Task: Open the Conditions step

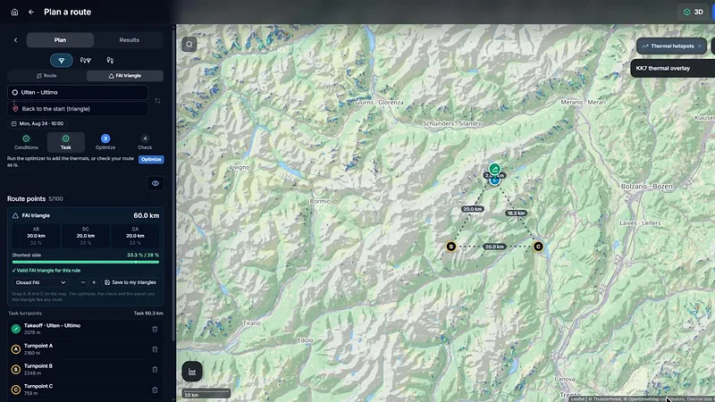Action: pyautogui.click(x=26, y=142)
